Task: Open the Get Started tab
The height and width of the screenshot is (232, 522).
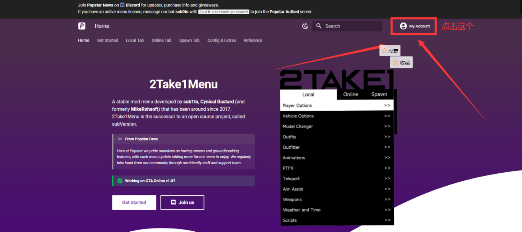Action: pos(108,40)
